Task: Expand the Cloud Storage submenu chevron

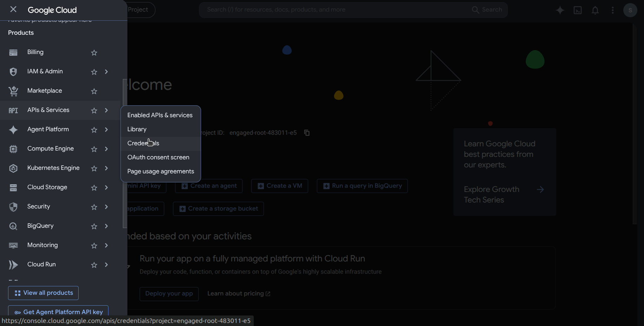Action: [x=106, y=187]
